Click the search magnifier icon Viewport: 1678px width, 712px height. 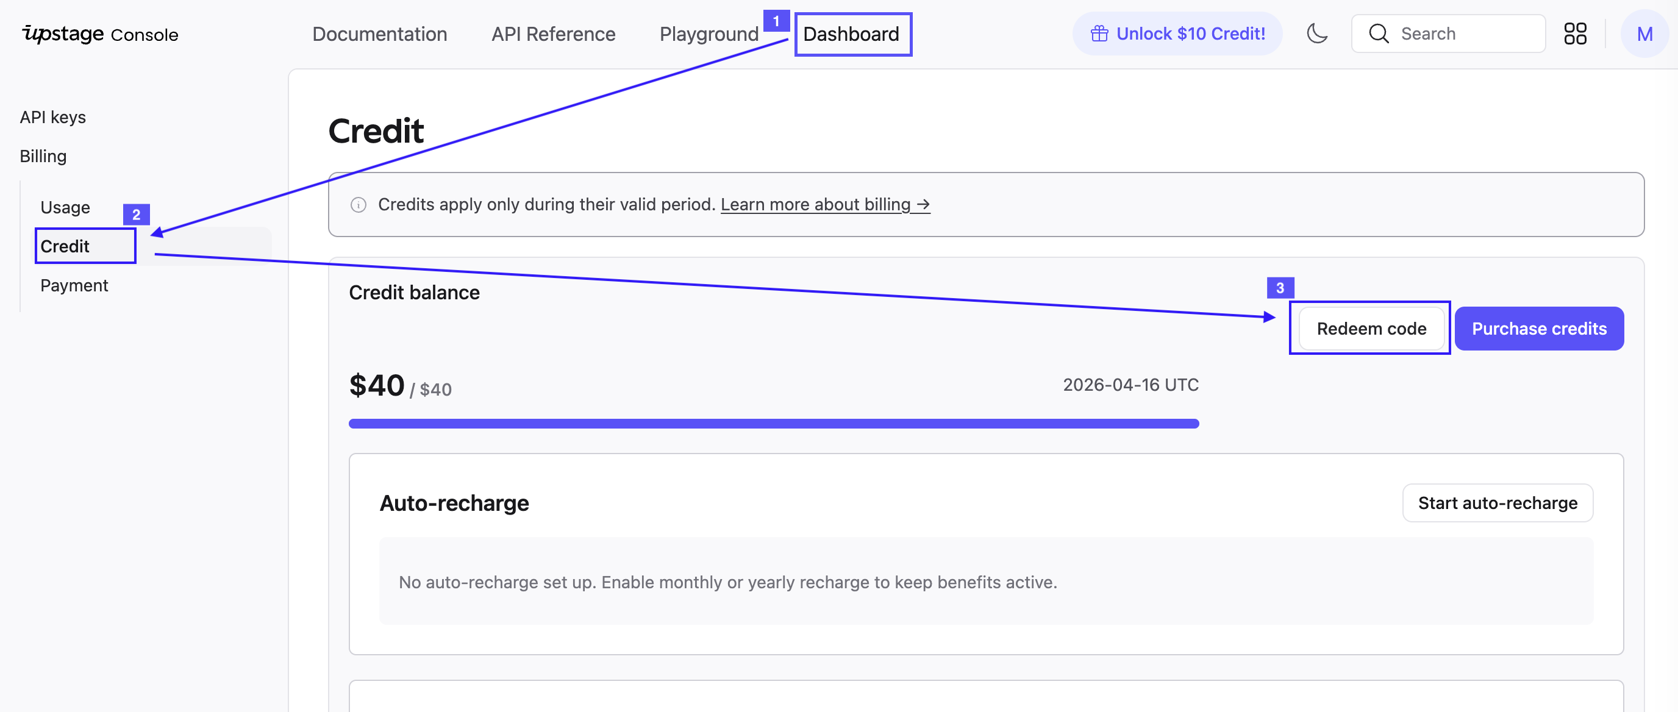point(1378,33)
